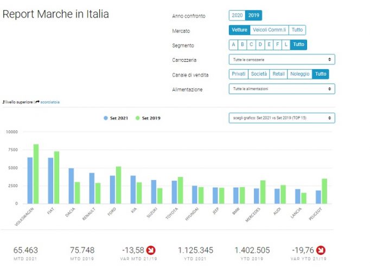
Task: Click the YTD 2019 value 1.402.505
Action: coord(252,250)
